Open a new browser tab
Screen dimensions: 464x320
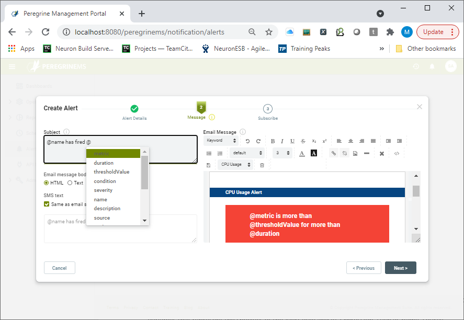click(142, 14)
